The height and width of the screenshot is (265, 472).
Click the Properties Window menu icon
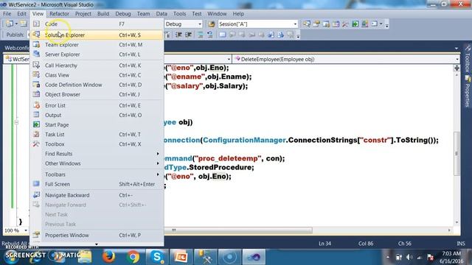click(x=36, y=235)
